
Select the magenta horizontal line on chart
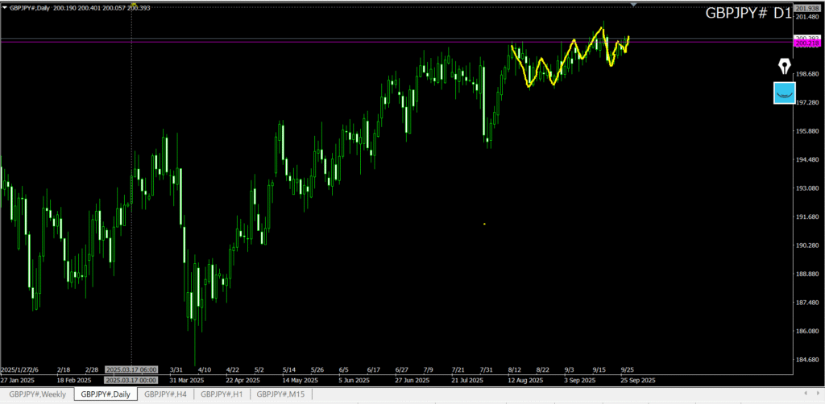click(x=322, y=43)
